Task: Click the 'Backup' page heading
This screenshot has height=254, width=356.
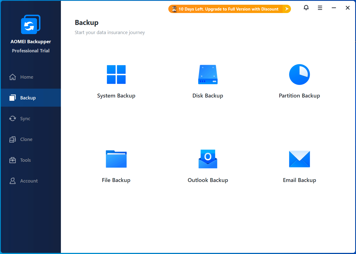Action: [x=87, y=23]
